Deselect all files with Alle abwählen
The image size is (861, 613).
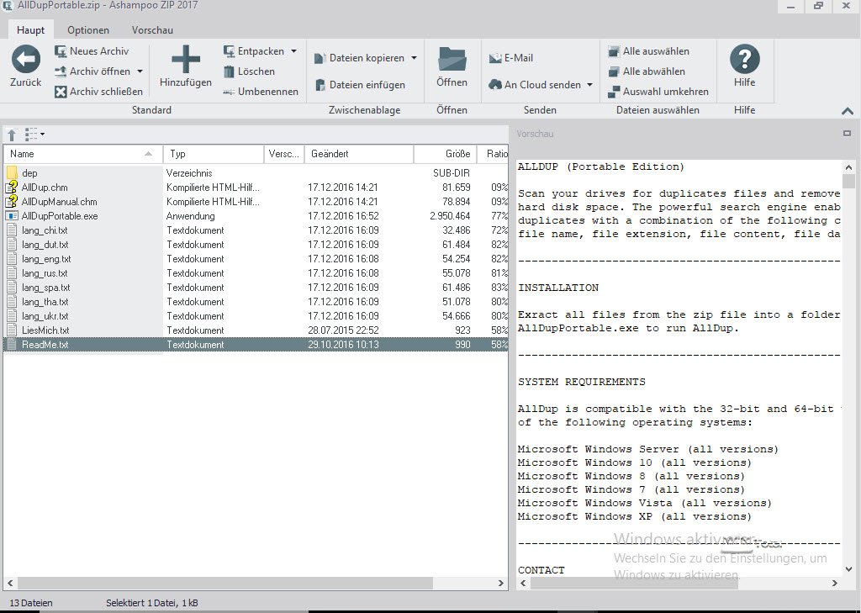pyautogui.click(x=647, y=71)
